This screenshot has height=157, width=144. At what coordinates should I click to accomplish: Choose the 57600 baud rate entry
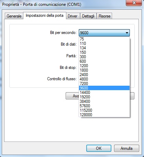104,106
